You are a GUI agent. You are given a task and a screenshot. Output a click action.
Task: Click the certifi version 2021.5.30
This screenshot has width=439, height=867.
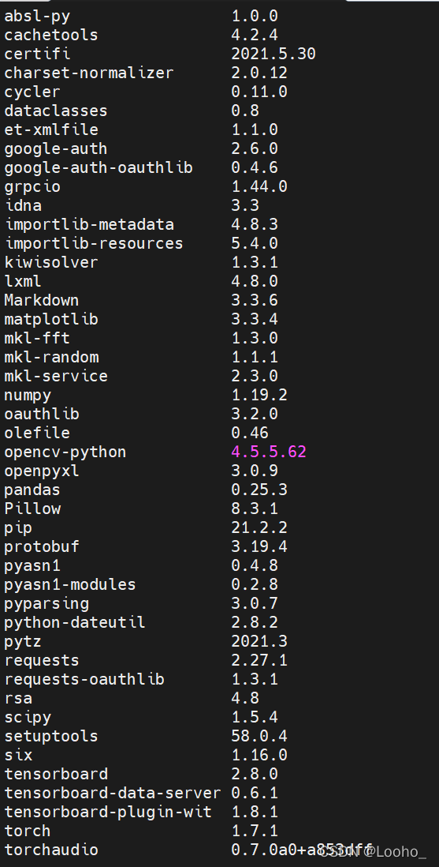(x=273, y=54)
